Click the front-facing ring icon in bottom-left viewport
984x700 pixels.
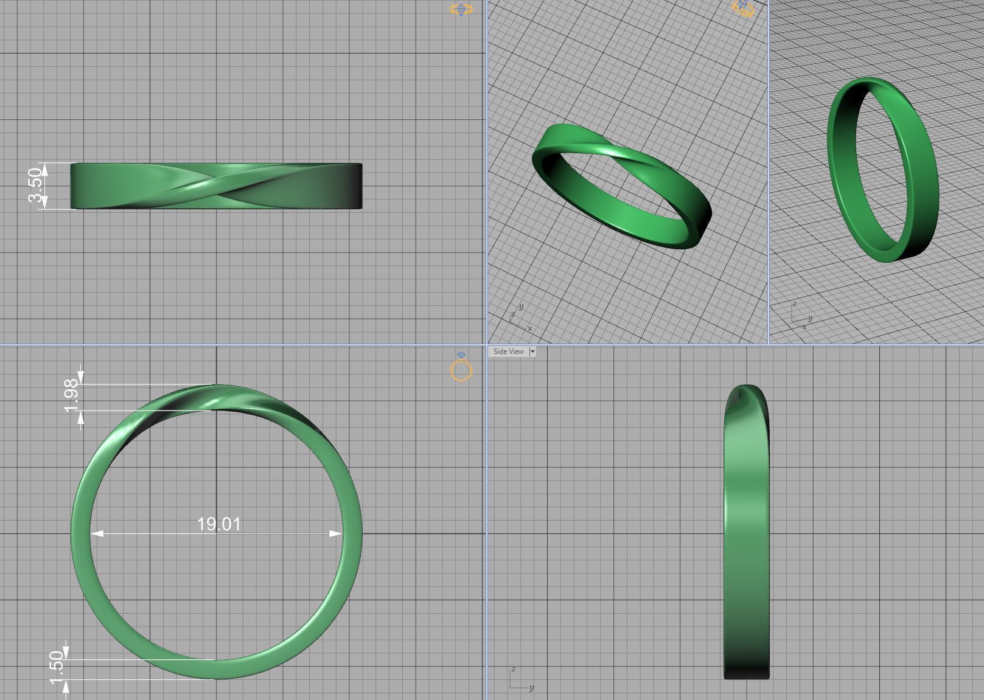[x=461, y=367]
